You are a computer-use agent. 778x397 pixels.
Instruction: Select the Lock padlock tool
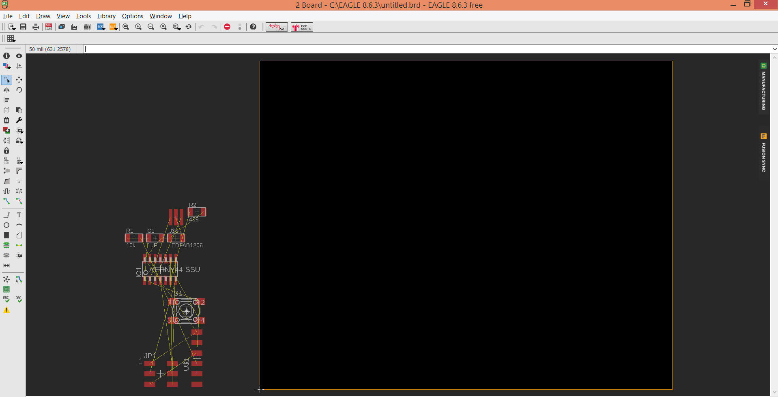click(x=6, y=151)
